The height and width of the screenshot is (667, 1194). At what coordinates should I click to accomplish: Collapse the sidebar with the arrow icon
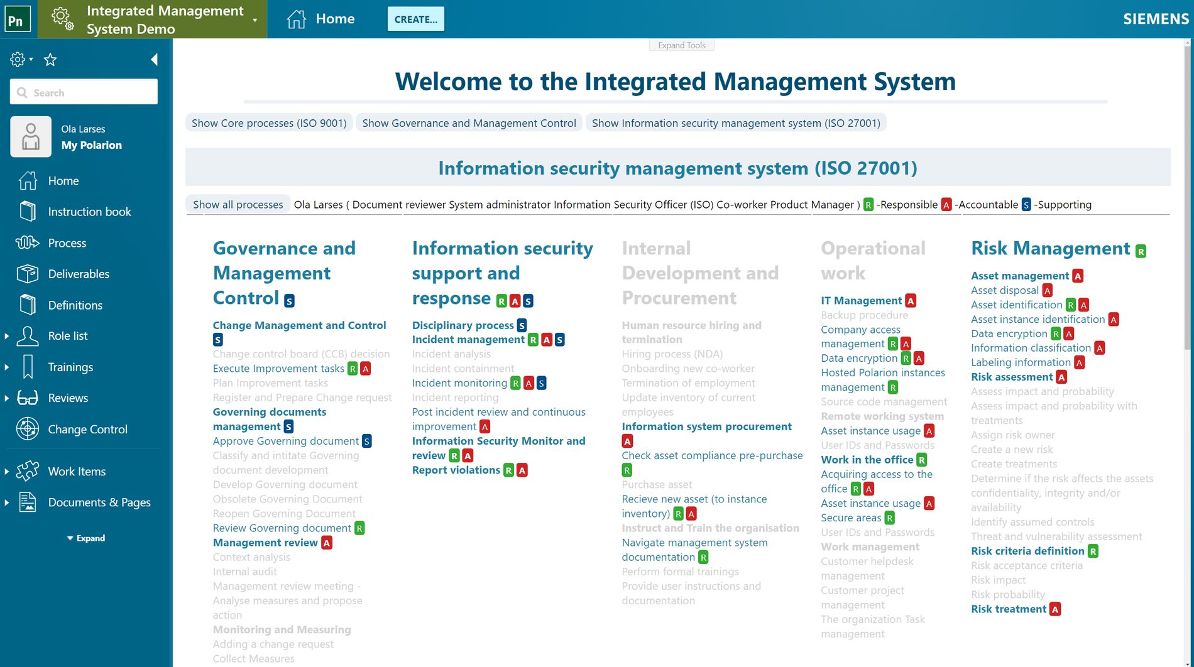click(155, 60)
